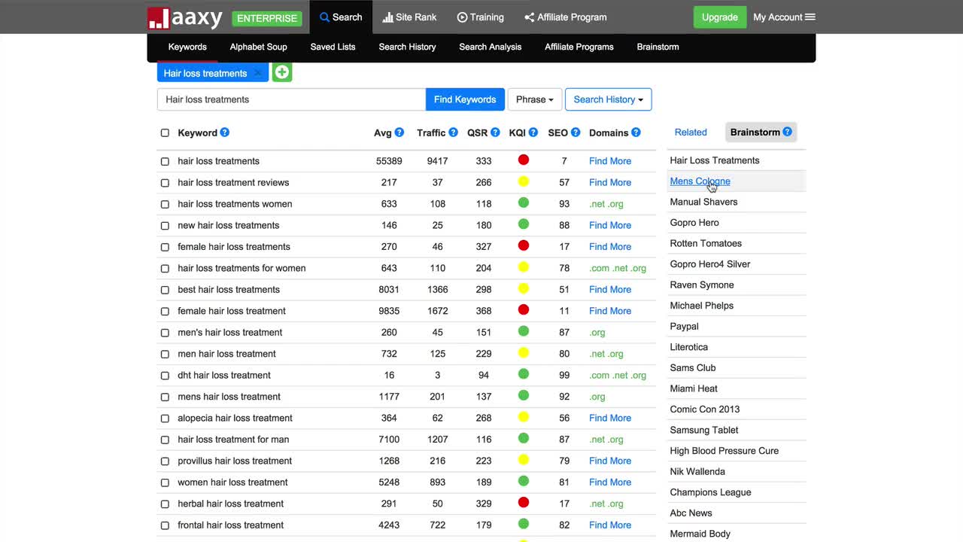This screenshot has width=963, height=542.
Task: Open help icon next to QSR header
Action: pos(495,132)
